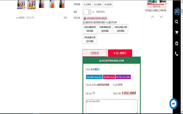Click the lifebuoy support icon
The image size is (183, 114).
pyautogui.click(x=177, y=43)
